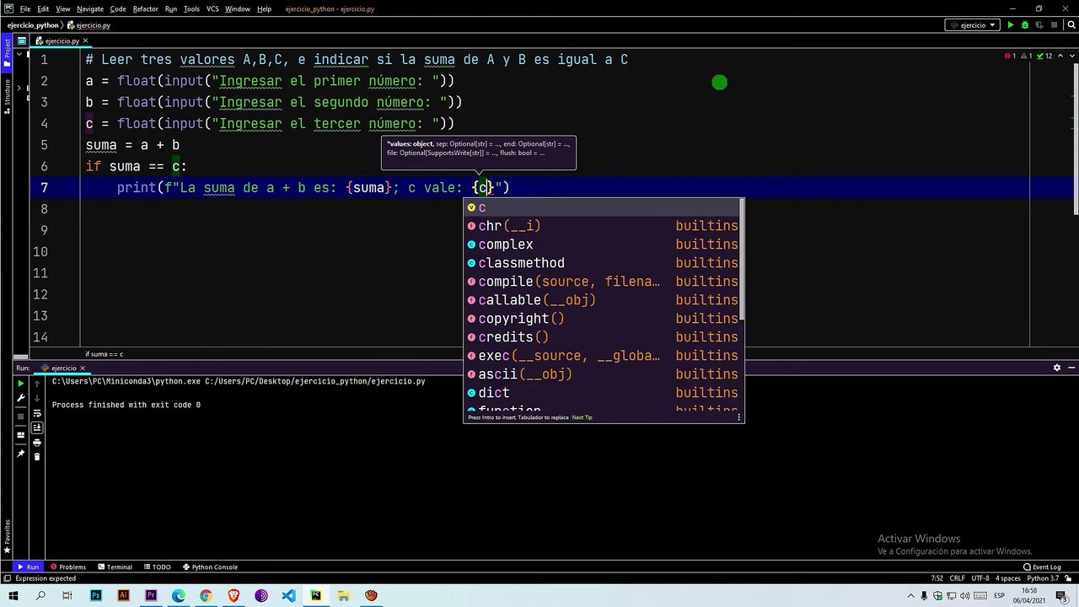
Task: Click the 7:52 line-column position indicator
Action: (937, 578)
